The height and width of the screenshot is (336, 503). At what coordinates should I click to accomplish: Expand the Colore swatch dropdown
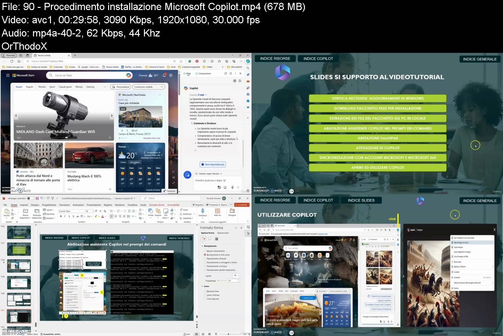pyautogui.click(x=238, y=276)
